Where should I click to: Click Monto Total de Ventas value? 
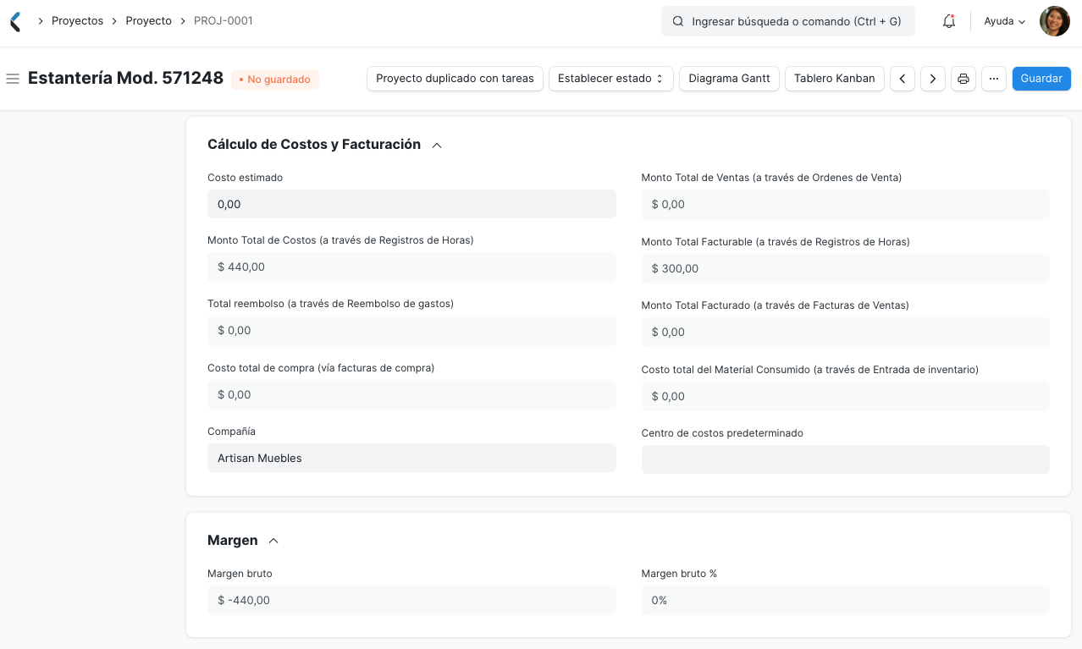click(846, 204)
